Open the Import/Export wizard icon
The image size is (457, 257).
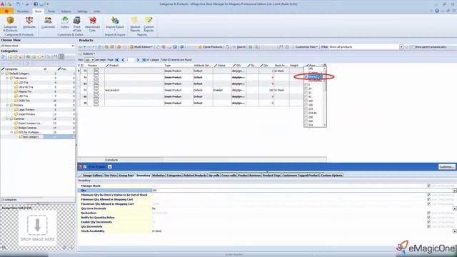115,23
